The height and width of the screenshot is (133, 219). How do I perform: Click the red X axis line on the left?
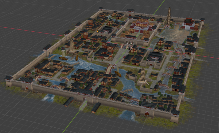(x=32, y=31)
